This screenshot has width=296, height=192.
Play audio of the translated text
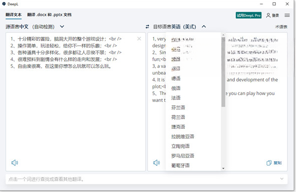156,163
